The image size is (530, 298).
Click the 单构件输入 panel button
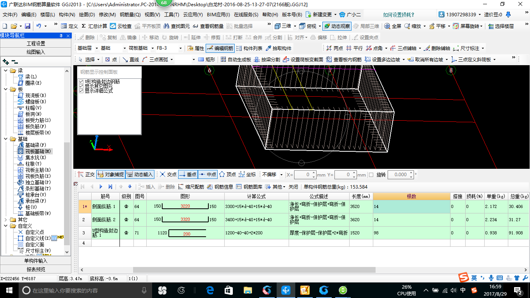[36, 261]
